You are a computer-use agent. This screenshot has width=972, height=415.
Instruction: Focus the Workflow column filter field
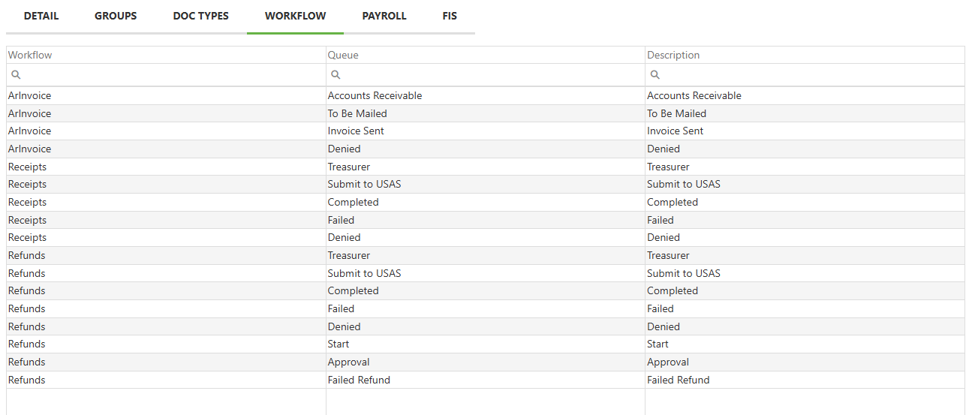click(x=166, y=75)
